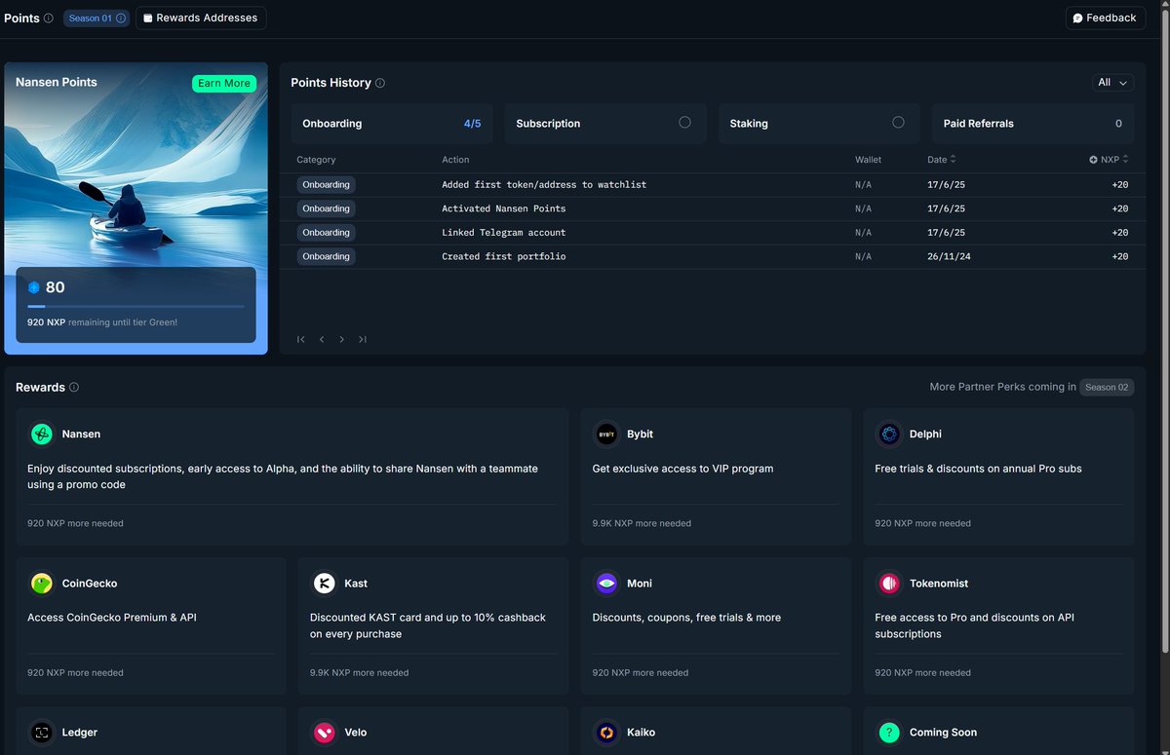Click 'Access CoinGecko Premium & API' text
This screenshot has height=755, width=1170.
(x=112, y=618)
